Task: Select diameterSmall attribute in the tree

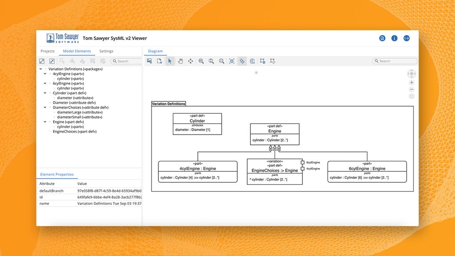Action: pos(80,117)
